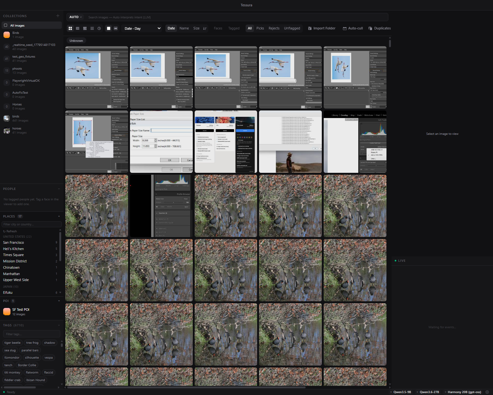
Task: Open the Hell's Kitchen place
Action: click(x=30, y=249)
